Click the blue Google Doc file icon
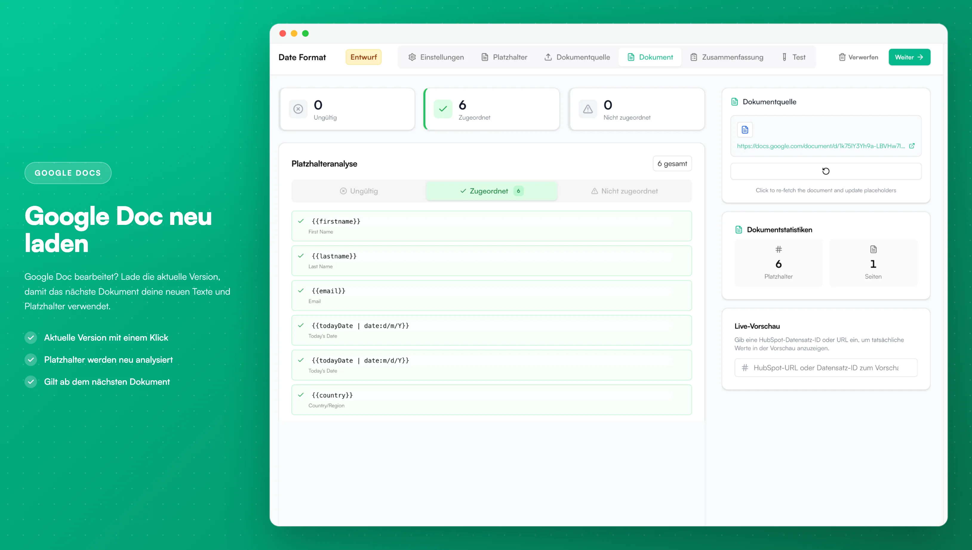Image resolution: width=972 pixels, height=550 pixels. tap(745, 129)
